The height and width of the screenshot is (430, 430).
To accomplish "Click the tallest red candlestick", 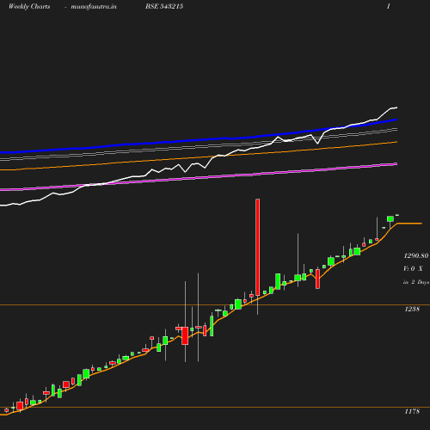I will (x=258, y=247).
